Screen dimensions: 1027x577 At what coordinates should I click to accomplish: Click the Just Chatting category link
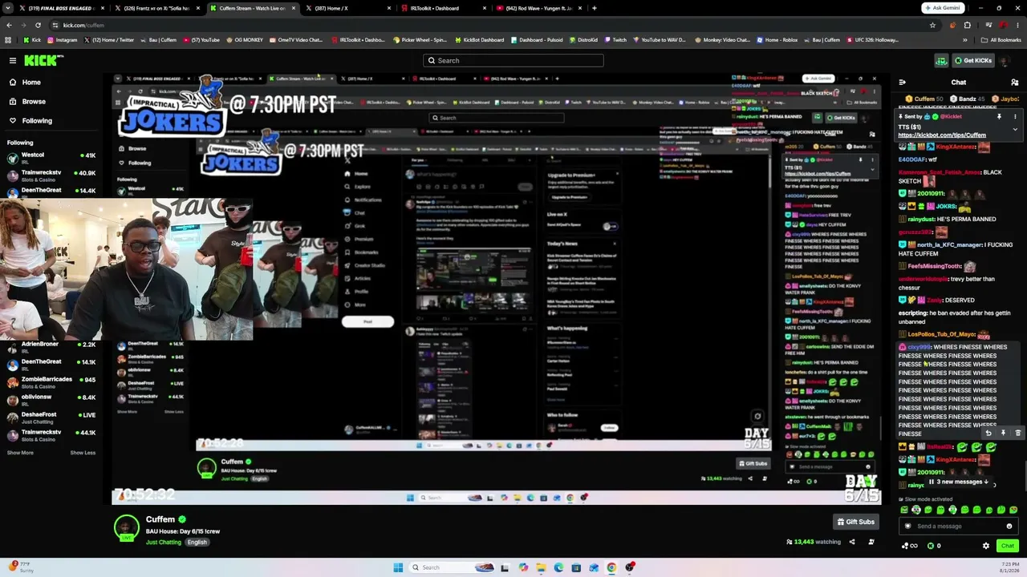[x=164, y=542]
